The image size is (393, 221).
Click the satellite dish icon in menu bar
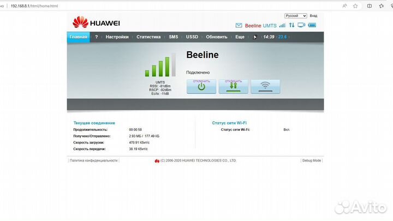[255, 37]
